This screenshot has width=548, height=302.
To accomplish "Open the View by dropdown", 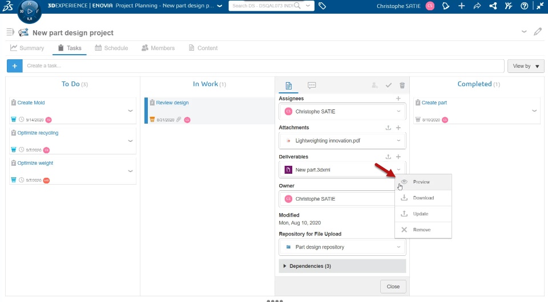I will pos(526,66).
